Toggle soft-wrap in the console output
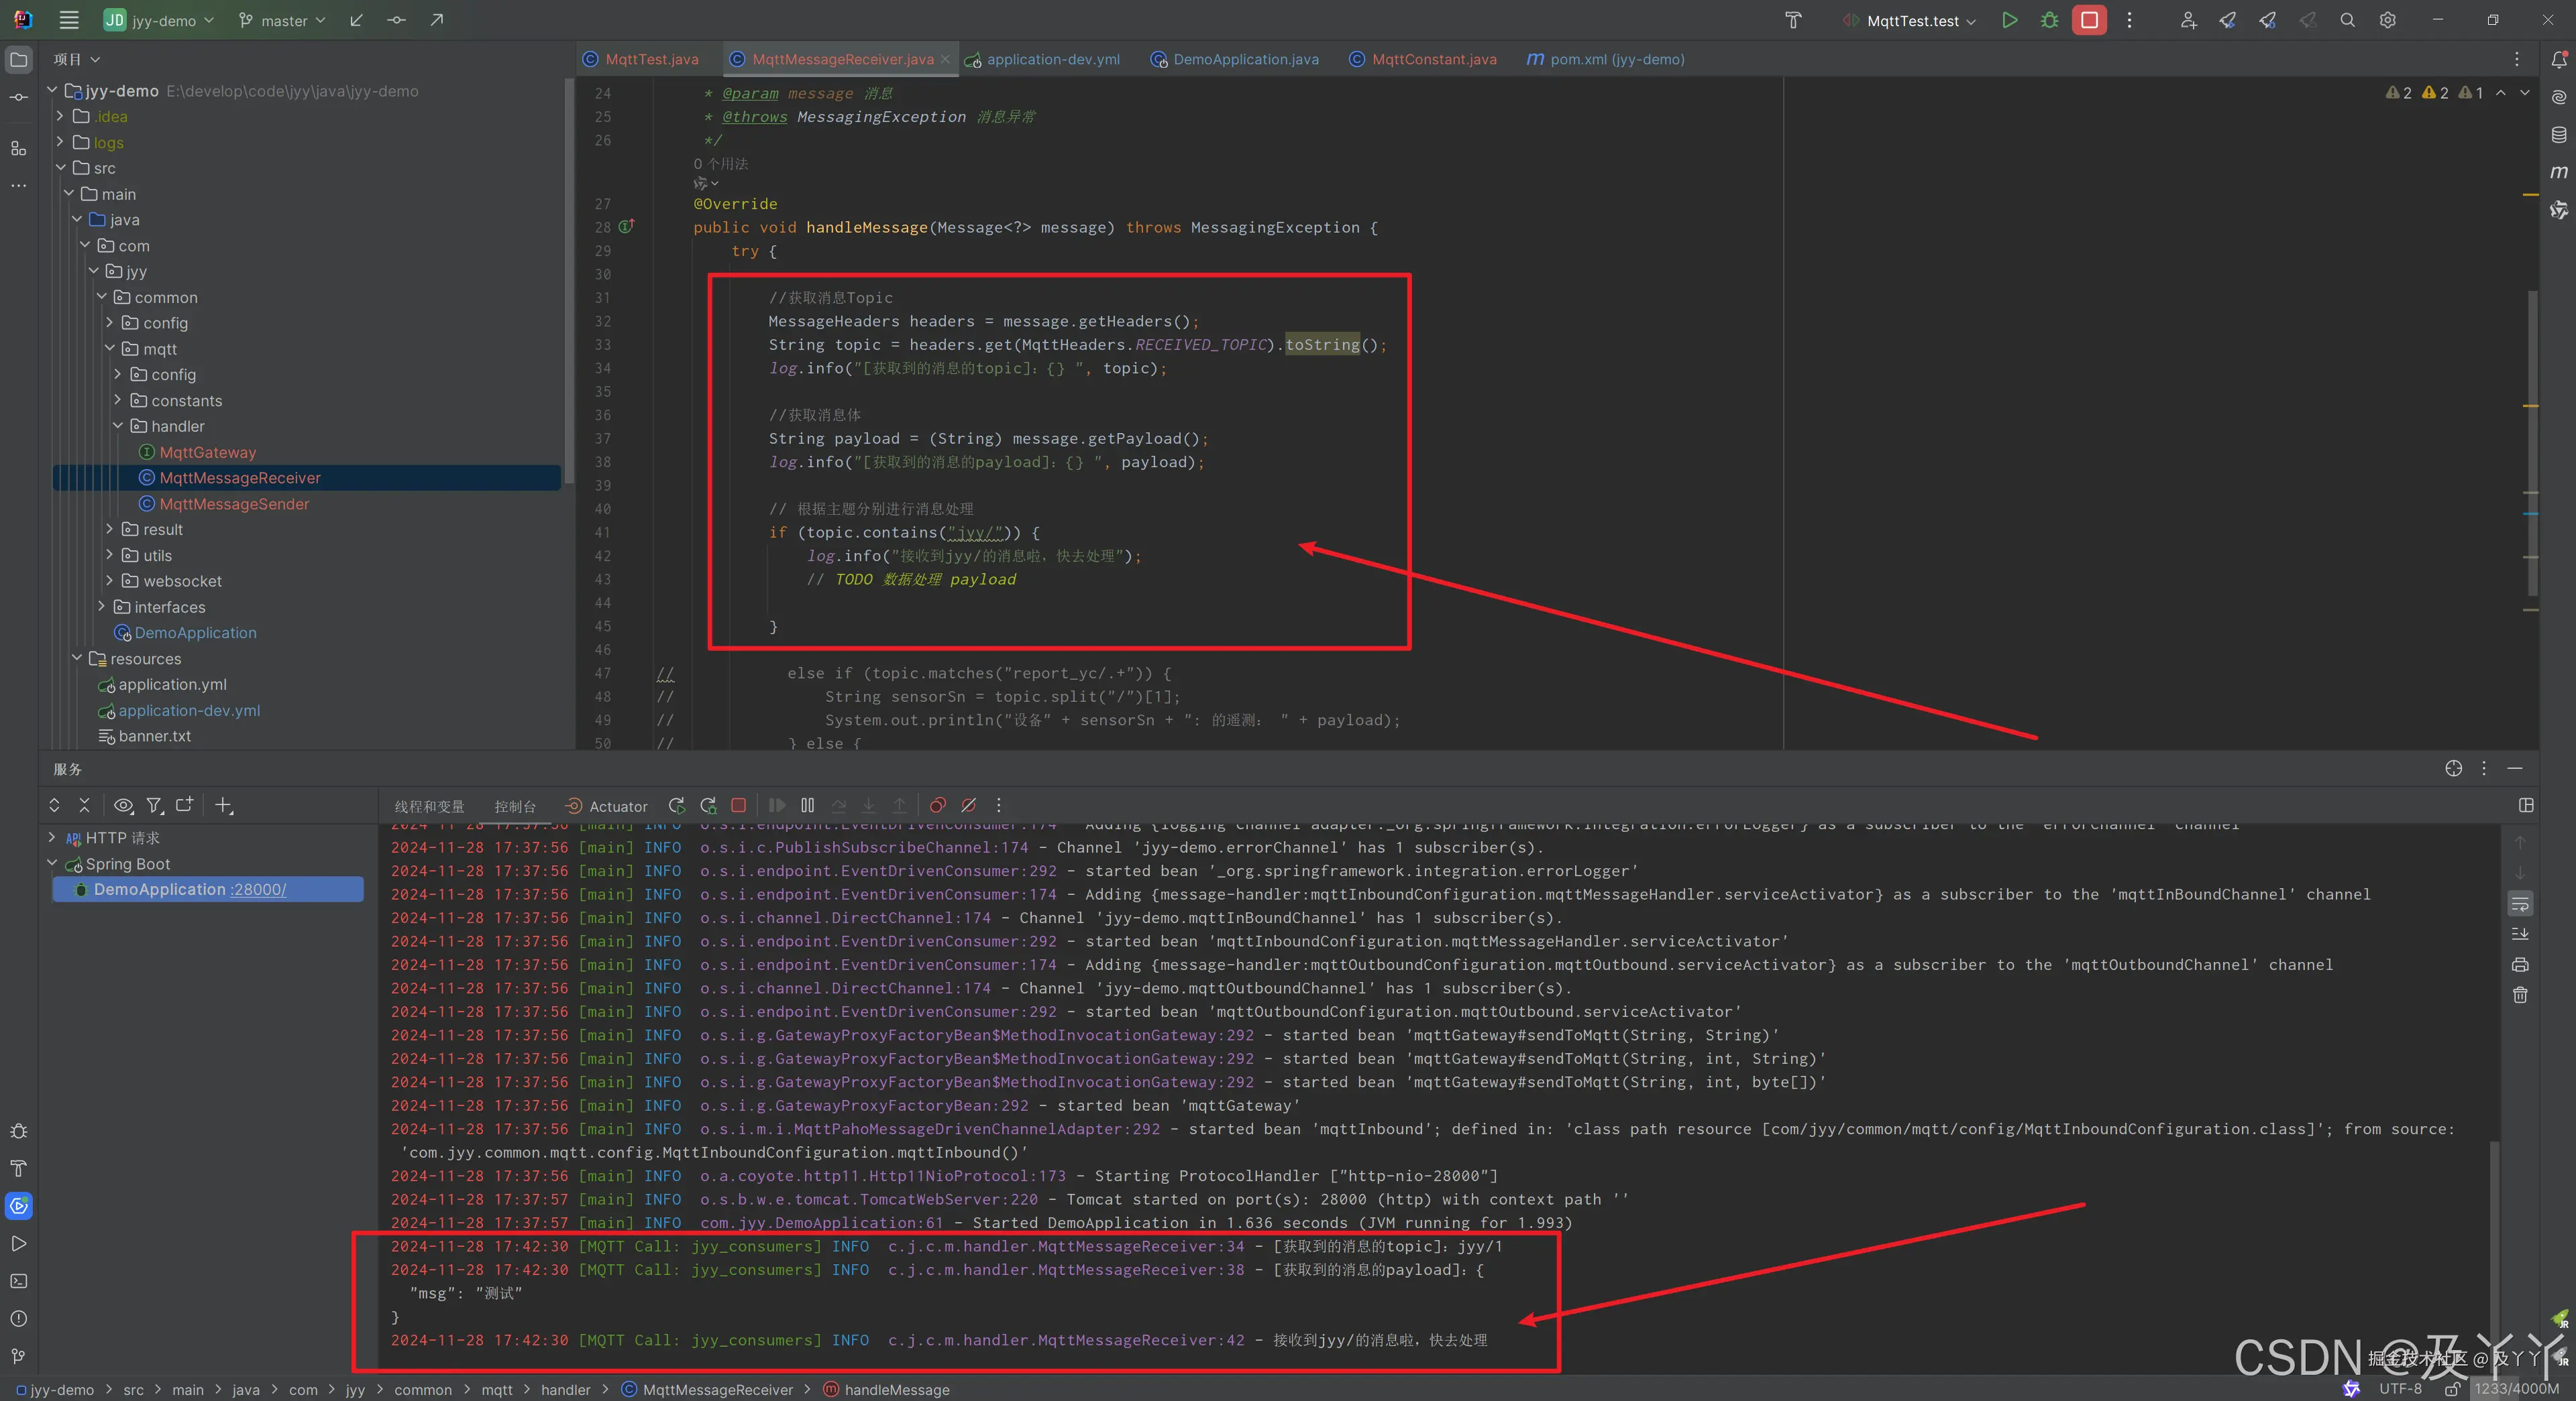Image resolution: width=2576 pixels, height=1401 pixels. (x=2520, y=904)
